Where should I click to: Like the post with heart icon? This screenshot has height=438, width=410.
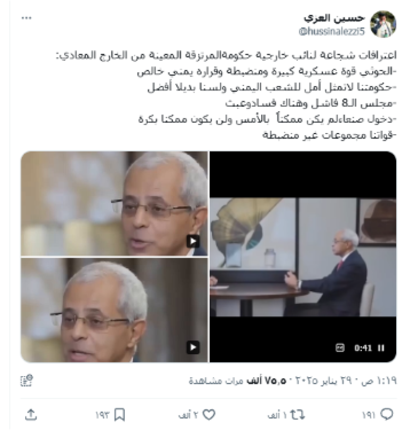[209, 414]
